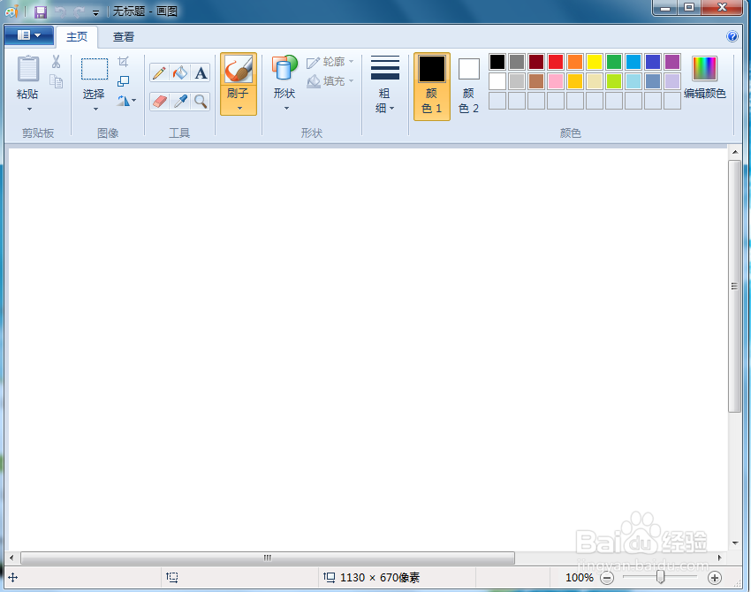Image resolution: width=751 pixels, height=592 pixels.
Task: Click the Size line thickness icon
Action: (384, 67)
